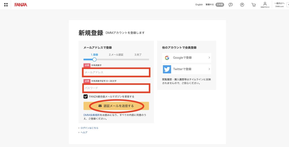This screenshot has height=147, width=289.
Task: Click 認証メールを送信する button
Action: 116,106
